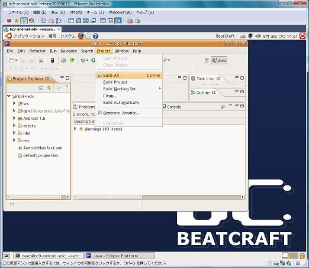The image size is (309, 268).
Task: Click the Open Perspective icon
Action: (207, 60)
